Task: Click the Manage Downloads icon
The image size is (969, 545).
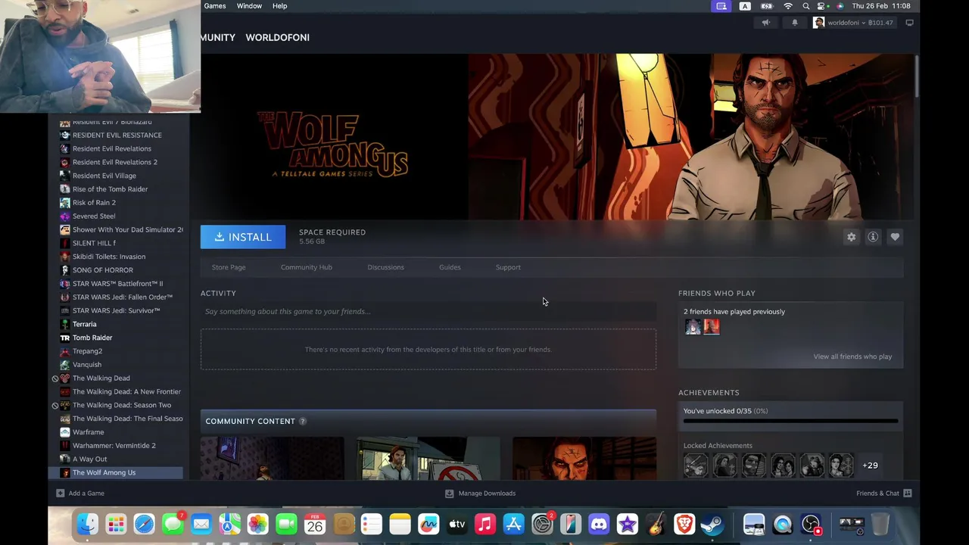Action: [449, 493]
